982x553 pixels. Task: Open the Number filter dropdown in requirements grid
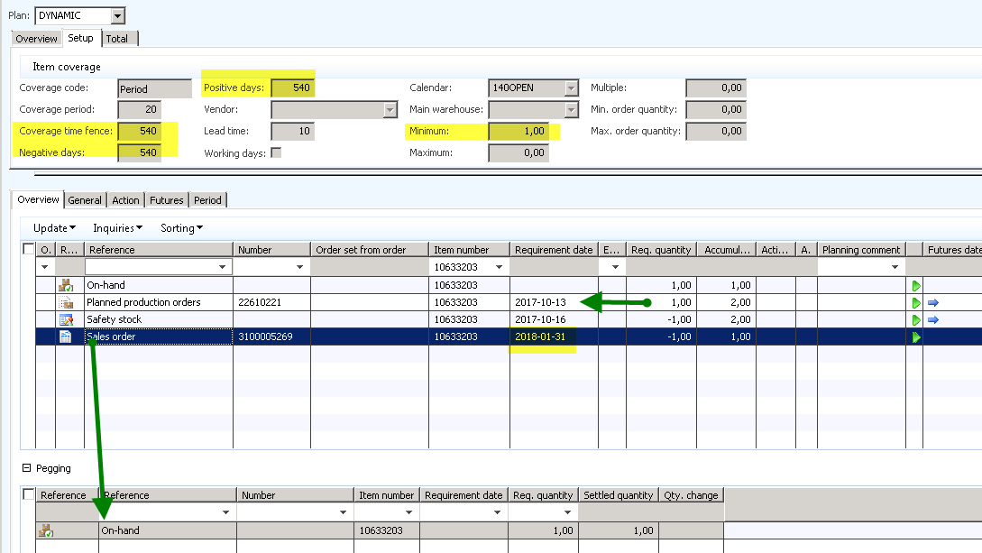pos(299,267)
